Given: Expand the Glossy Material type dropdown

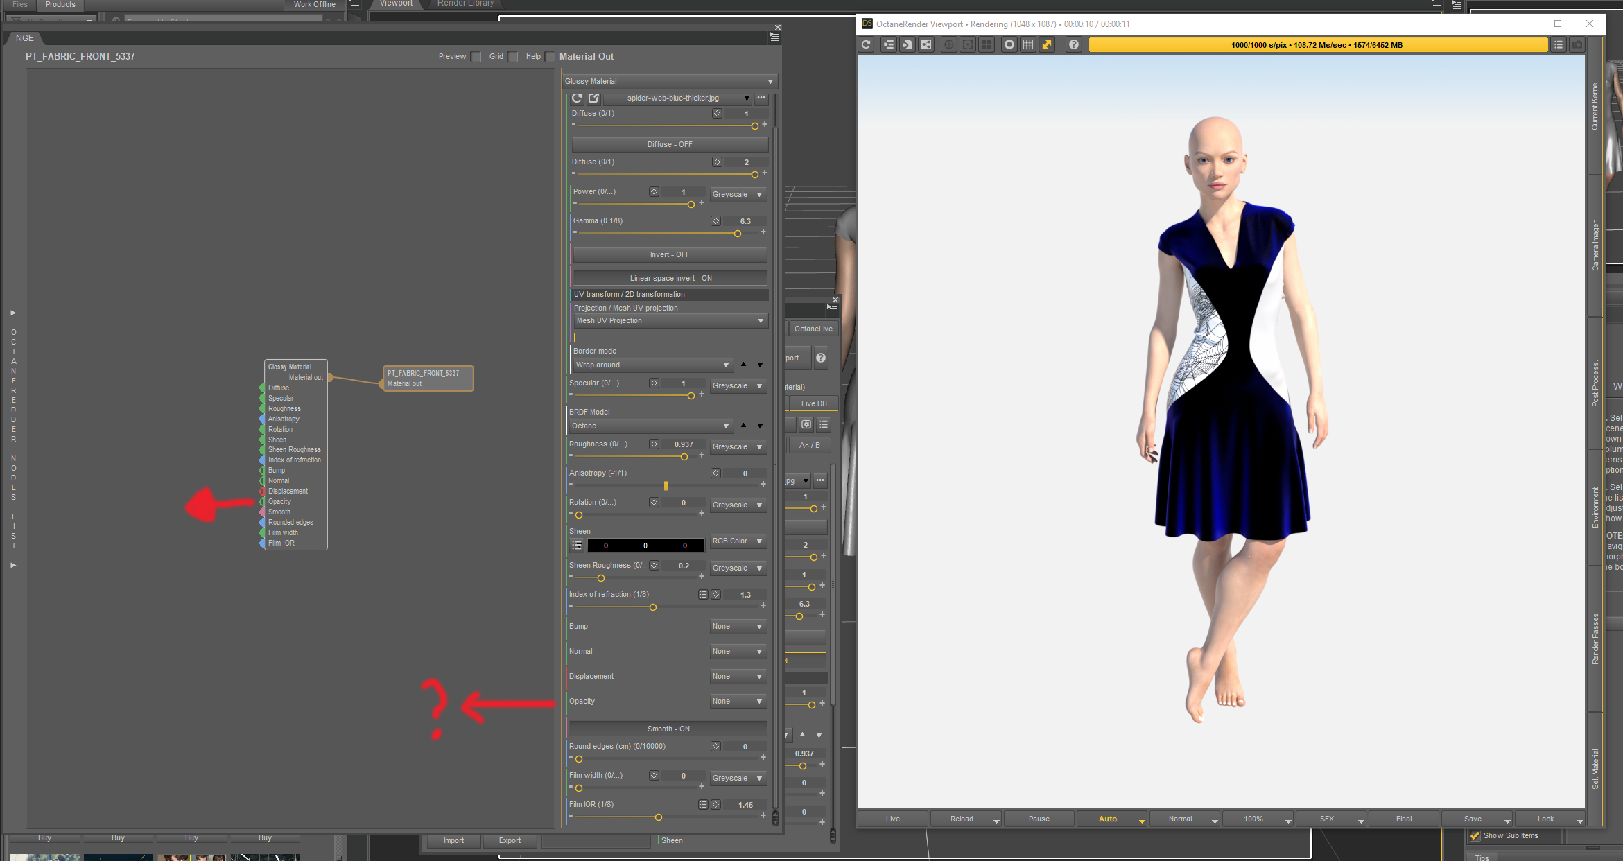Looking at the screenshot, I should (x=668, y=82).
